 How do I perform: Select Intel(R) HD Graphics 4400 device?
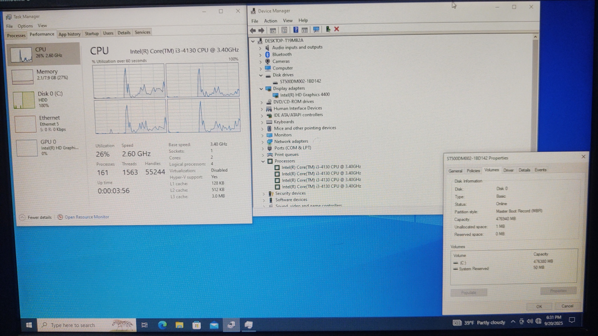pyautogui.click(x=304, y=95)
